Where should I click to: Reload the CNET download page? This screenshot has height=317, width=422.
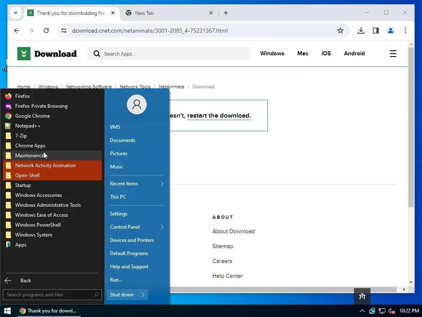(x=46, y=31)
